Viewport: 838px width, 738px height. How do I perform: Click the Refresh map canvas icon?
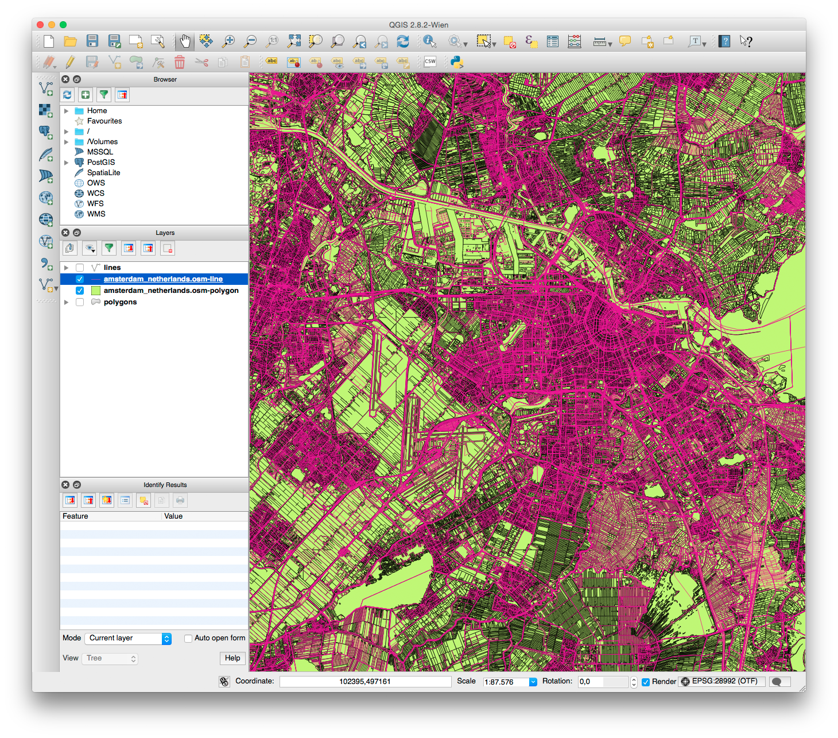pyautogui.click(x=403, y=41)
